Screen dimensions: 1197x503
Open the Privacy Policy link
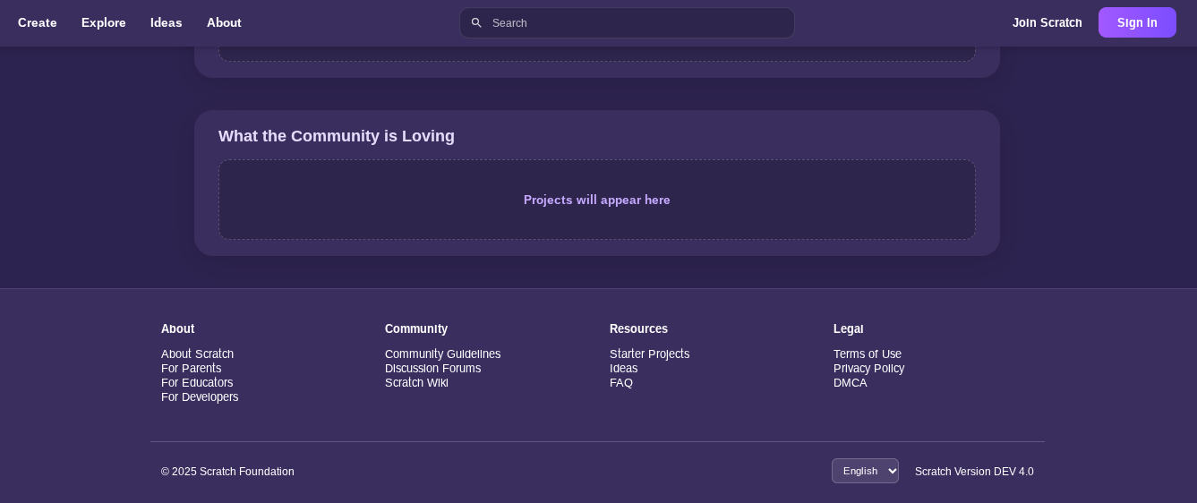868,369
